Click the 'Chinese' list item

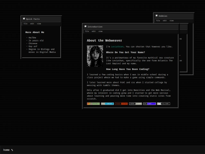[x=33, y=43]
